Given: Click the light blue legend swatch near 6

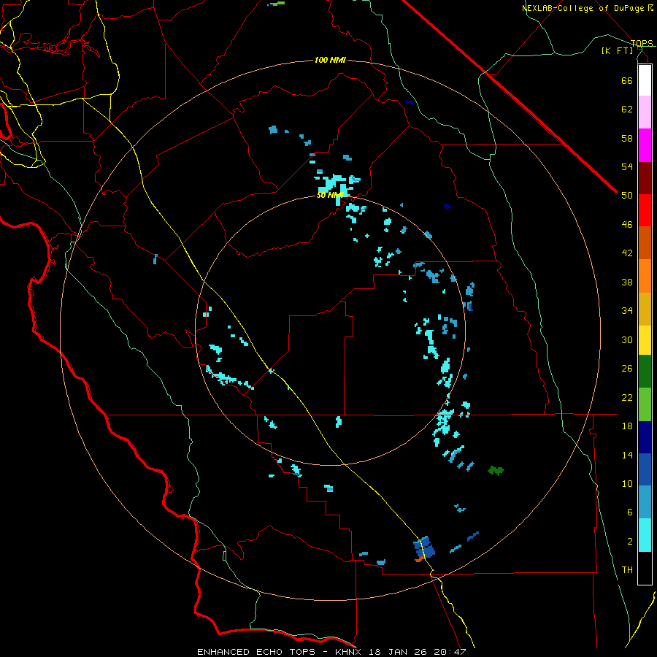Looking at the screenshot, I should (645, 502).
